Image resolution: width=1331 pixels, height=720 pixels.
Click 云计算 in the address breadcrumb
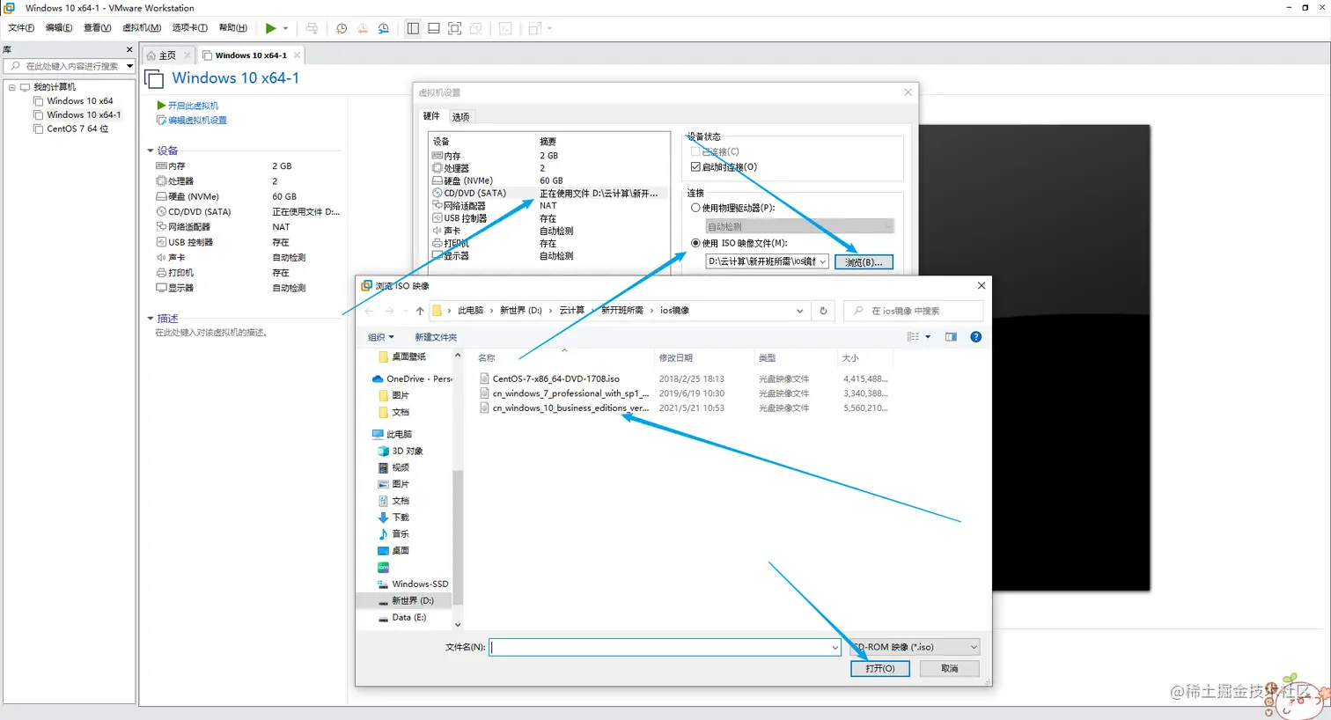coord(571,311)
